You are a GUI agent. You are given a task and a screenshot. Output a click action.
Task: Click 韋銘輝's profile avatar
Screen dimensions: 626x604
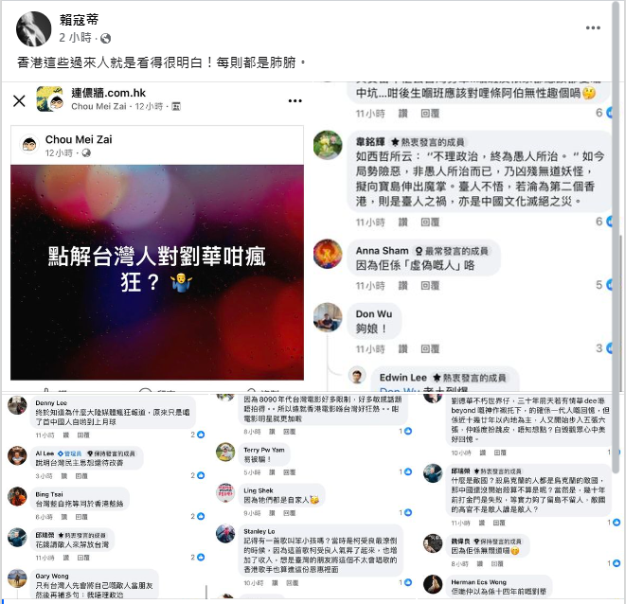(328, 145)
